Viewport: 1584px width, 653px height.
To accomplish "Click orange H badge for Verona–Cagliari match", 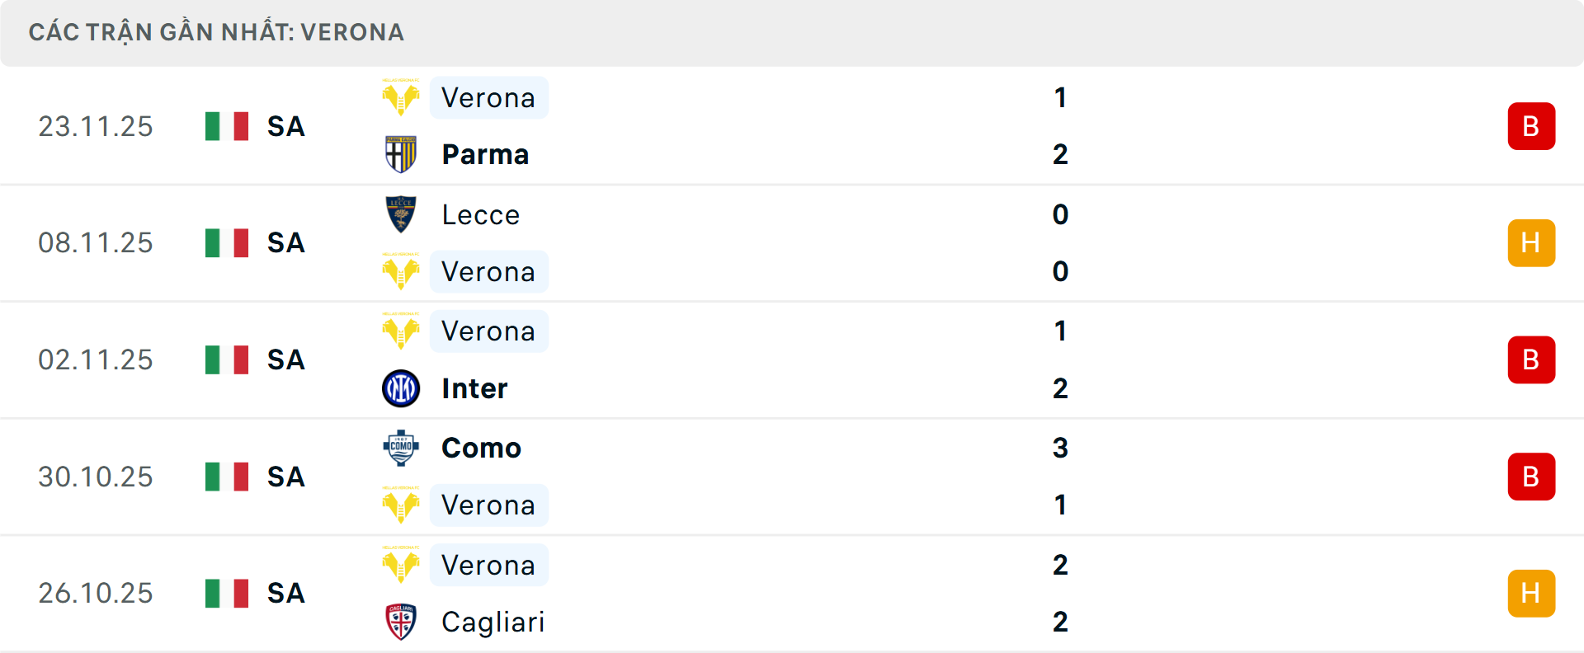I will pos(1531,594).
